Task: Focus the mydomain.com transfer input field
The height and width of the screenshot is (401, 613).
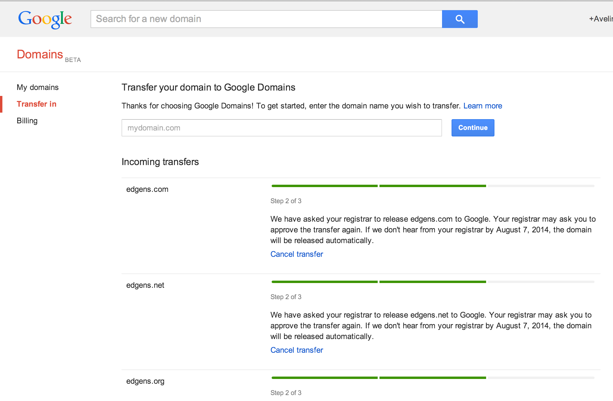Action: pos(281,128)
